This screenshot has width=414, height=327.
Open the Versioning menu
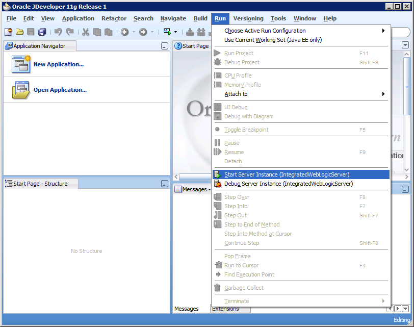point(248,18)
